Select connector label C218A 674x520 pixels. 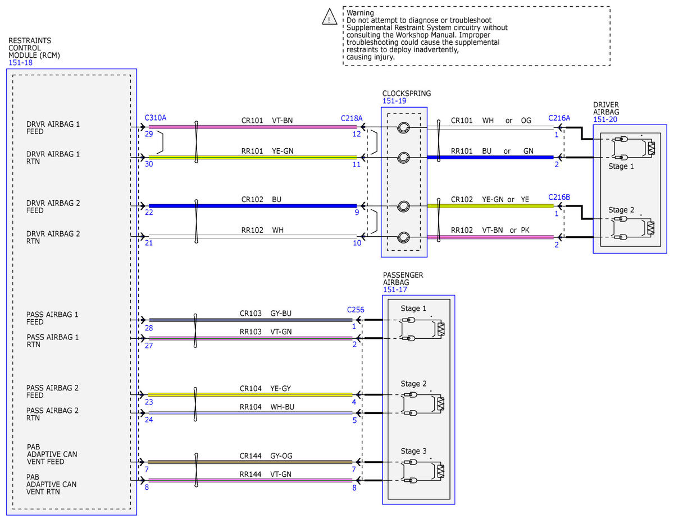(352, 118)
